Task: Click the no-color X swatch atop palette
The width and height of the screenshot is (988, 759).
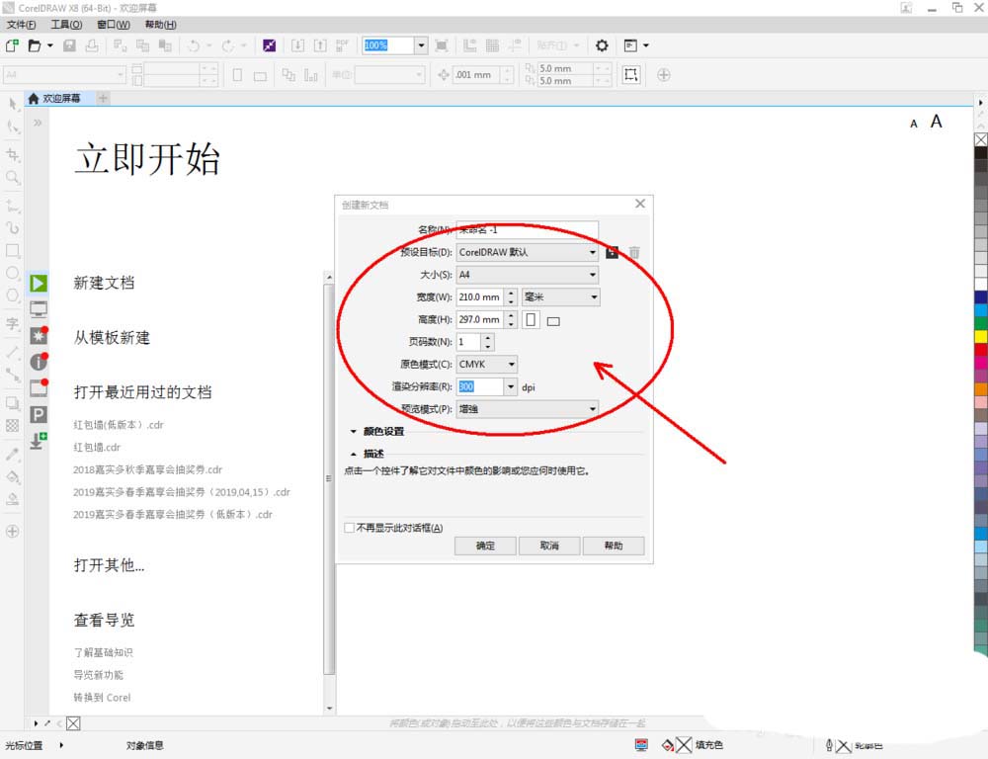Action: [x=981, y=139]
